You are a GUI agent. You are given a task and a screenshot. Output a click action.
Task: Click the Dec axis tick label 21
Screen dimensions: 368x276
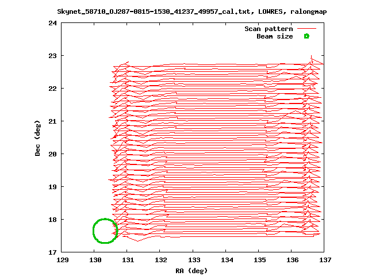pos(52,121)
